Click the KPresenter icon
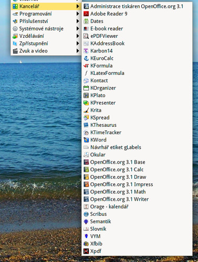 tap(86, 103)
